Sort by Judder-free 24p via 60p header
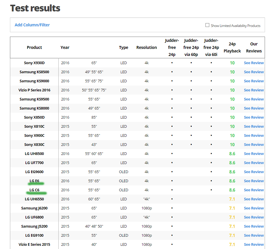Screen dimensions: 272x249 [x=191, y=47]
